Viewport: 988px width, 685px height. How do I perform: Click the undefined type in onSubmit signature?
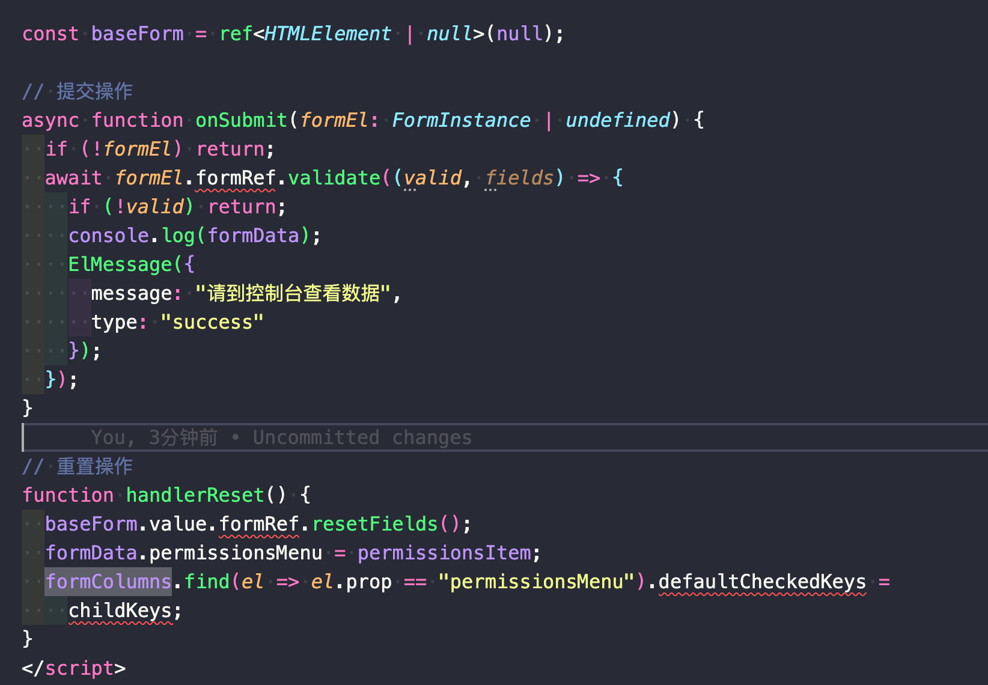(617, 120)
